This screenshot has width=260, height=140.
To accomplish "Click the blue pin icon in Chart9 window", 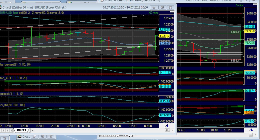I will point(167,126).
